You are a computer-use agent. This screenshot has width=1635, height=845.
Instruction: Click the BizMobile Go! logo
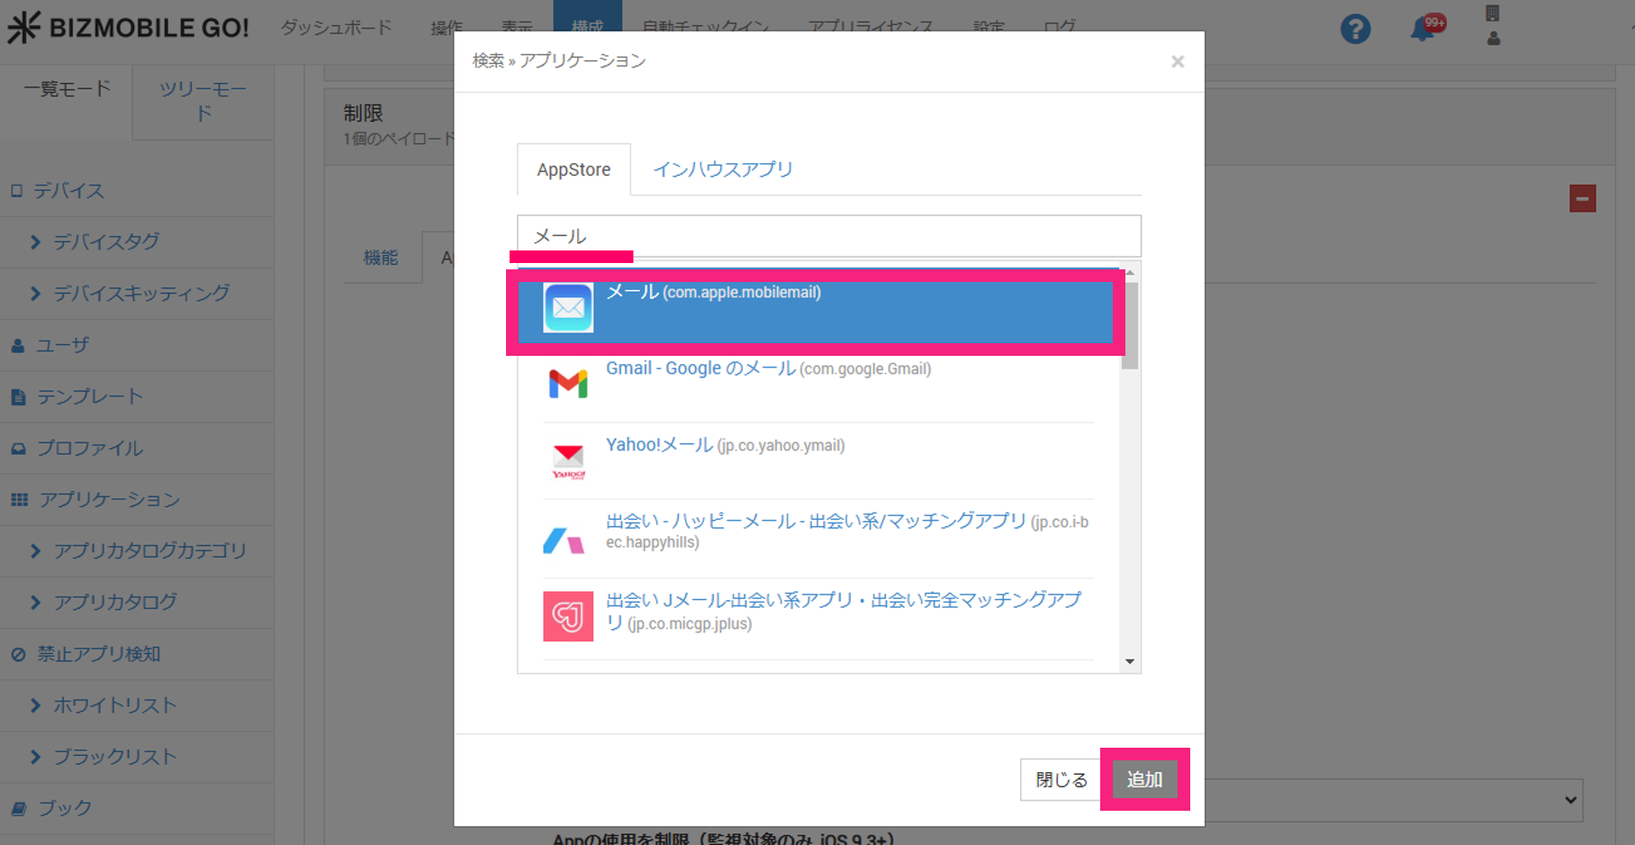128,27
